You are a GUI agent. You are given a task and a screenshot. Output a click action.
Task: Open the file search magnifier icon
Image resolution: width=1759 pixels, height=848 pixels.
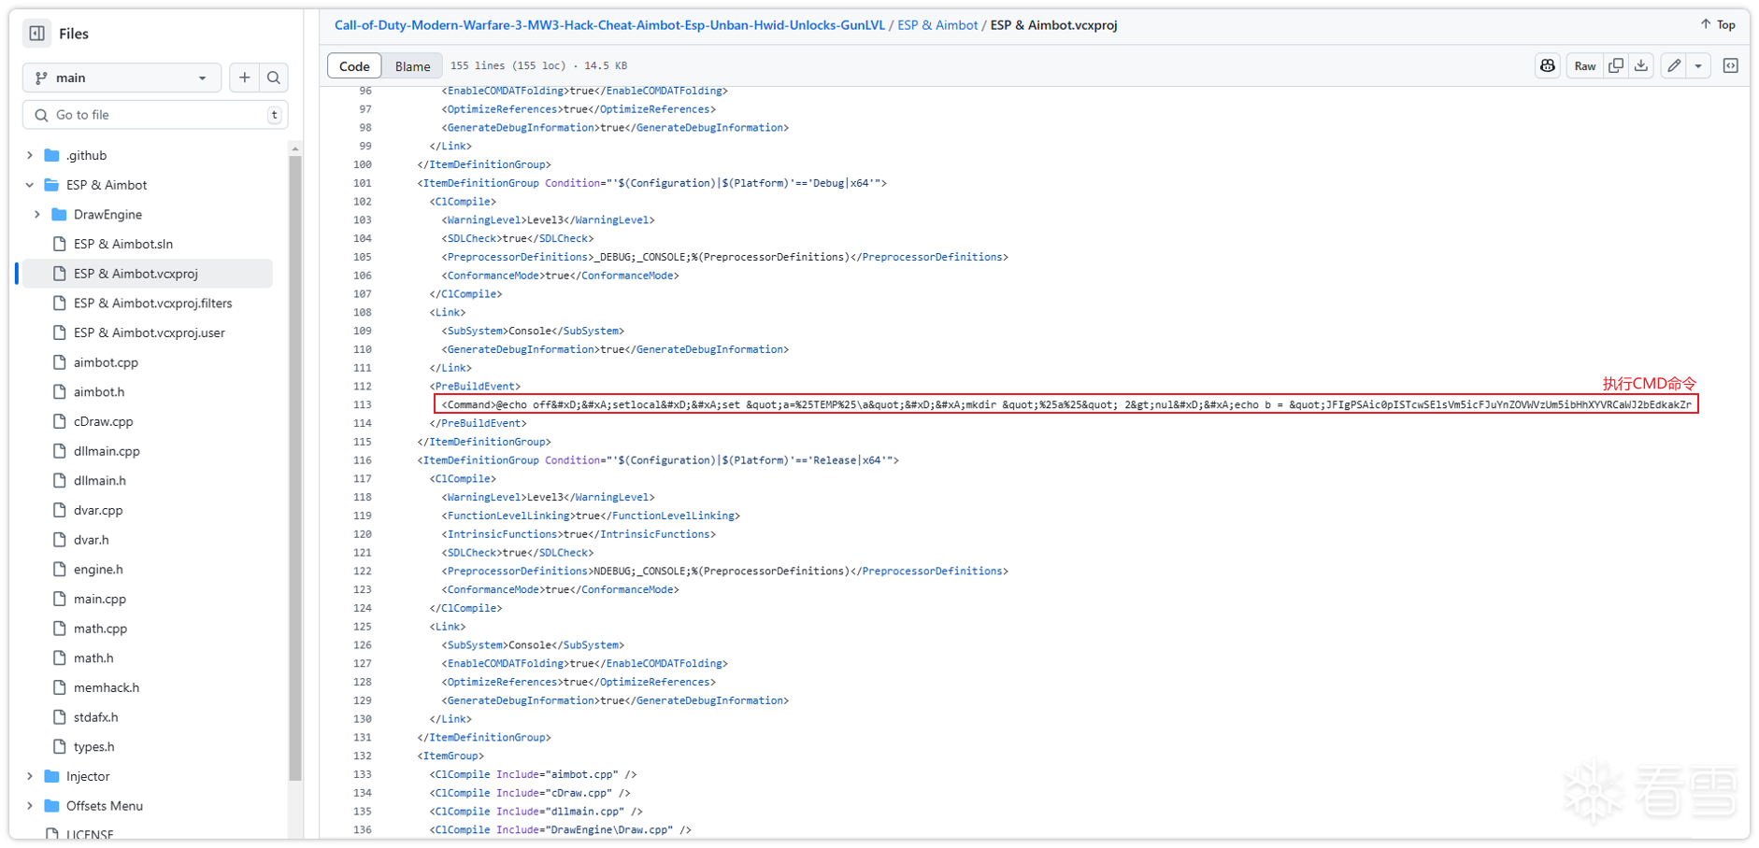click(274, 78)
